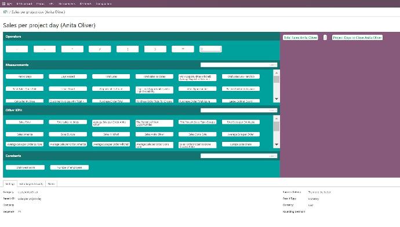
Task: Switch to the Settings tab
Action: 10,184
